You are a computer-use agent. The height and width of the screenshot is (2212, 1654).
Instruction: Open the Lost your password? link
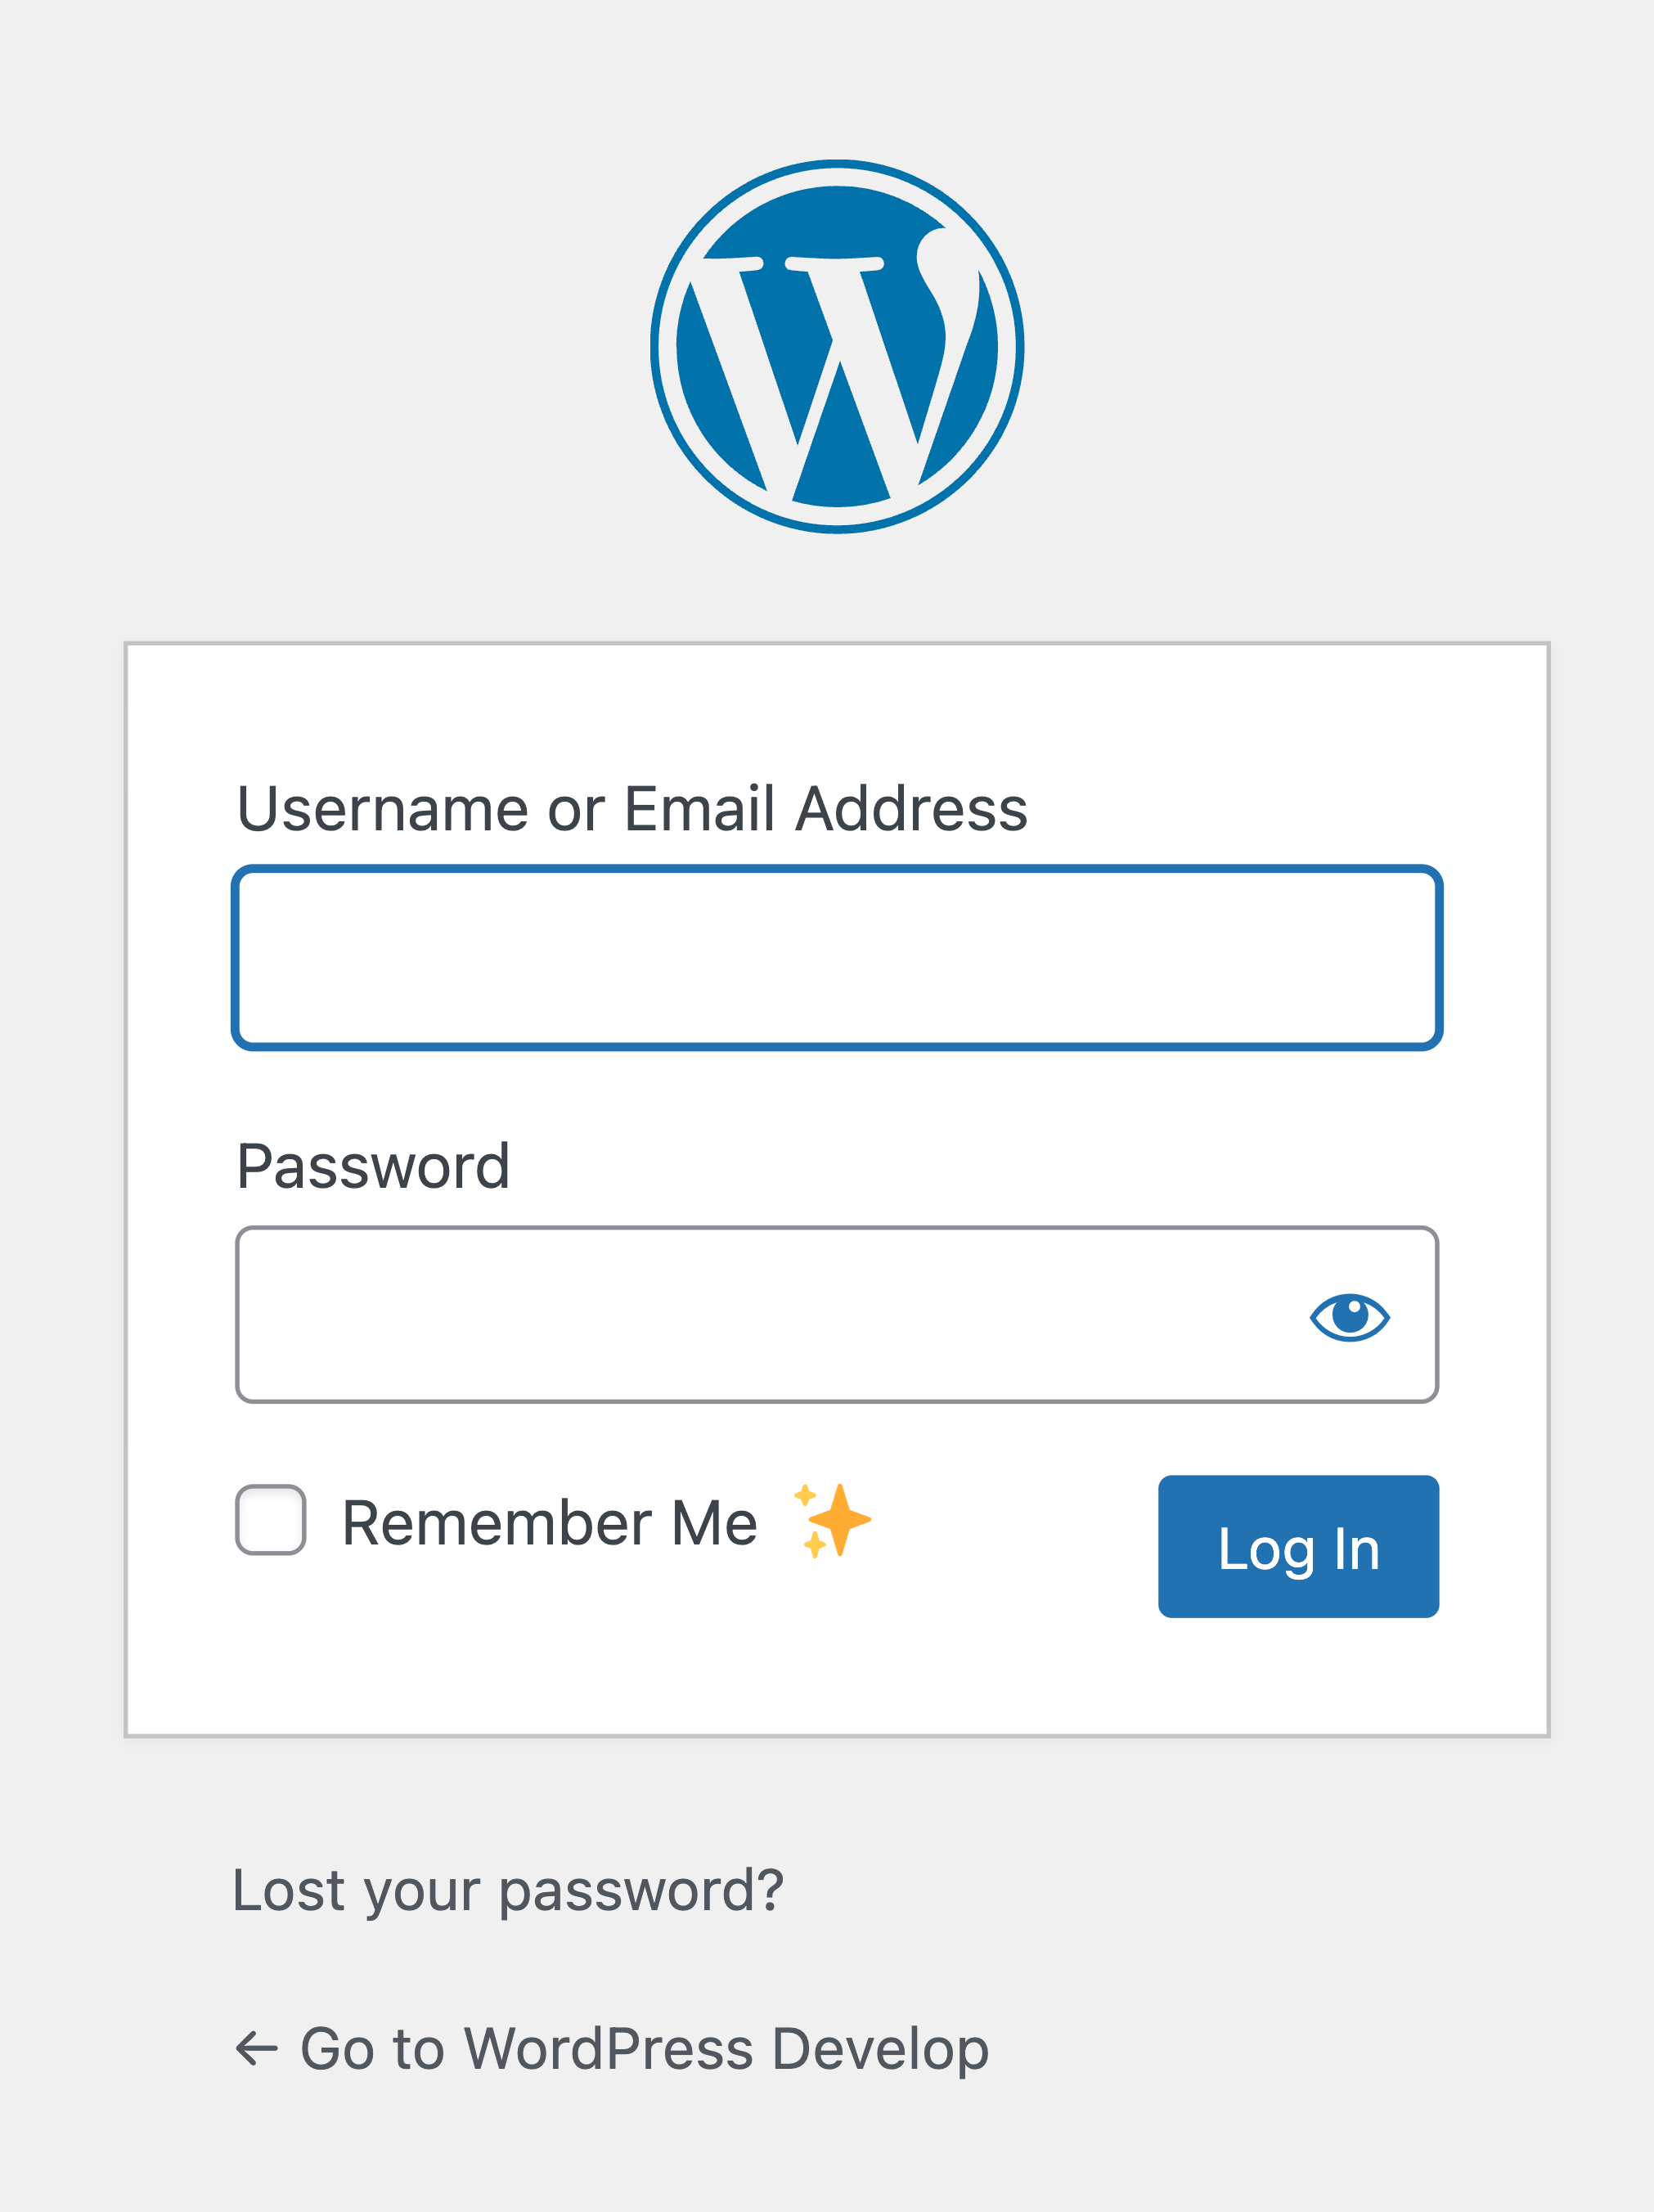pos(508,1890)
